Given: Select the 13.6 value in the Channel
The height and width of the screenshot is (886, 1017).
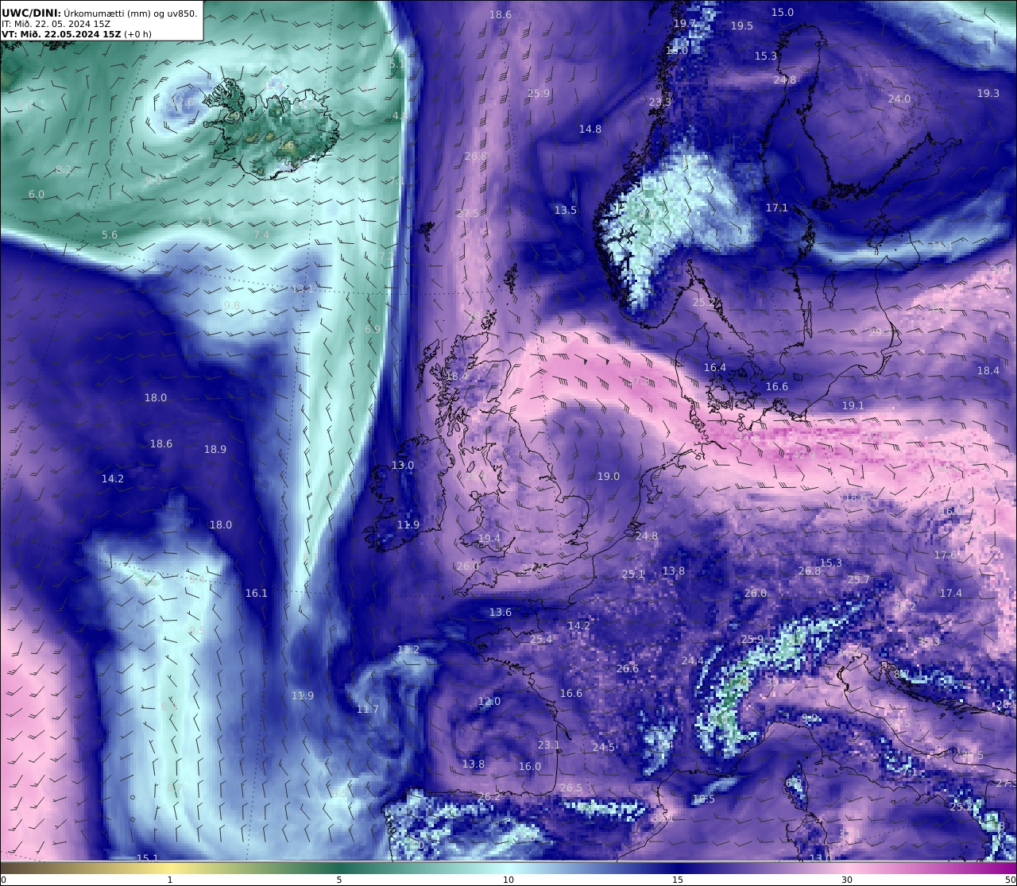Looking at the screenshot, I should tap(501, 612).
